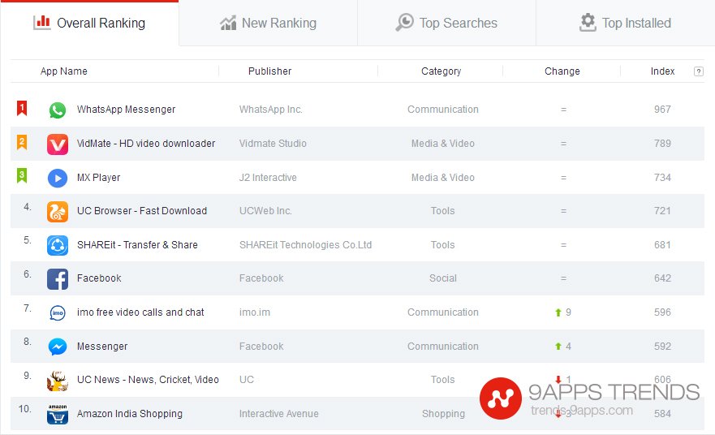Click index value 967
The height and width of the screenshot is (435, 715).
[x=662, y=110]
